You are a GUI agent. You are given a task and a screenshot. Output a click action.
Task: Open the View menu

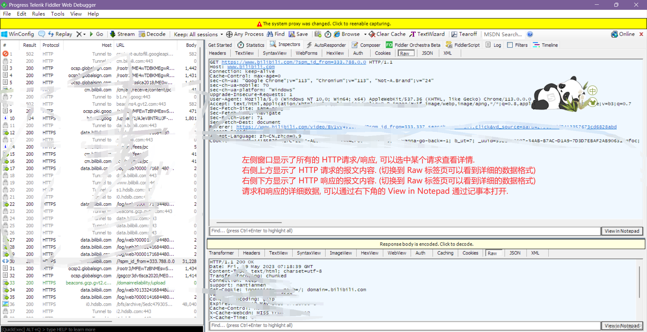pos(76,14)
